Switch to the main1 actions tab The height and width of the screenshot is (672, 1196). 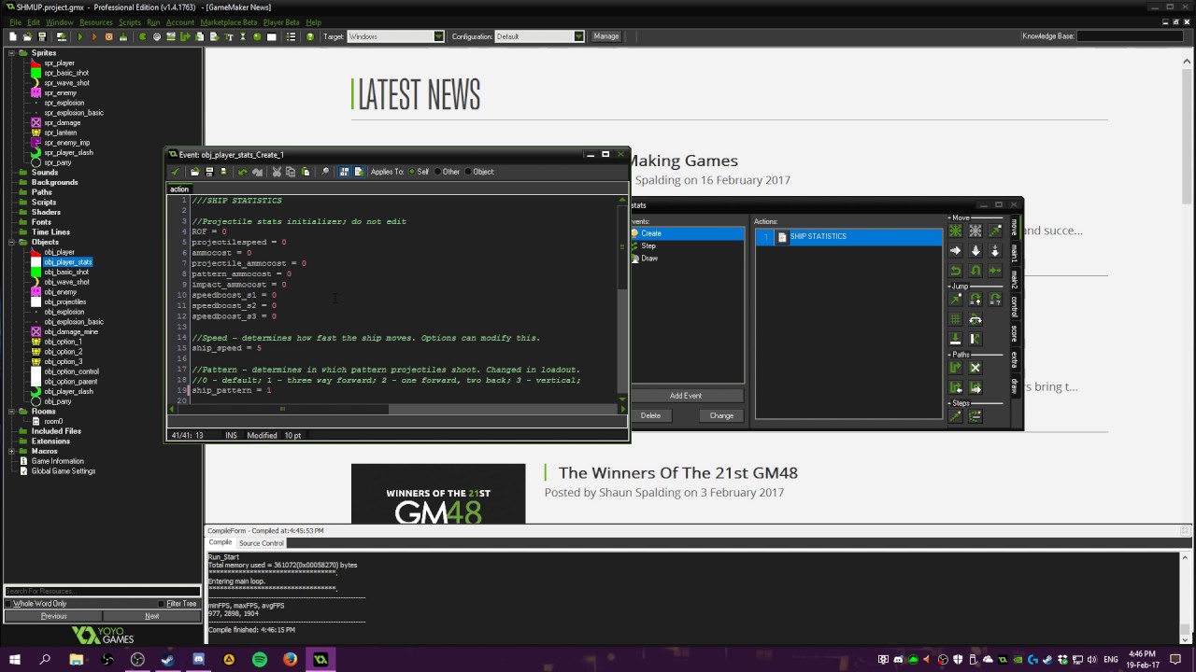coord(1015,253)
